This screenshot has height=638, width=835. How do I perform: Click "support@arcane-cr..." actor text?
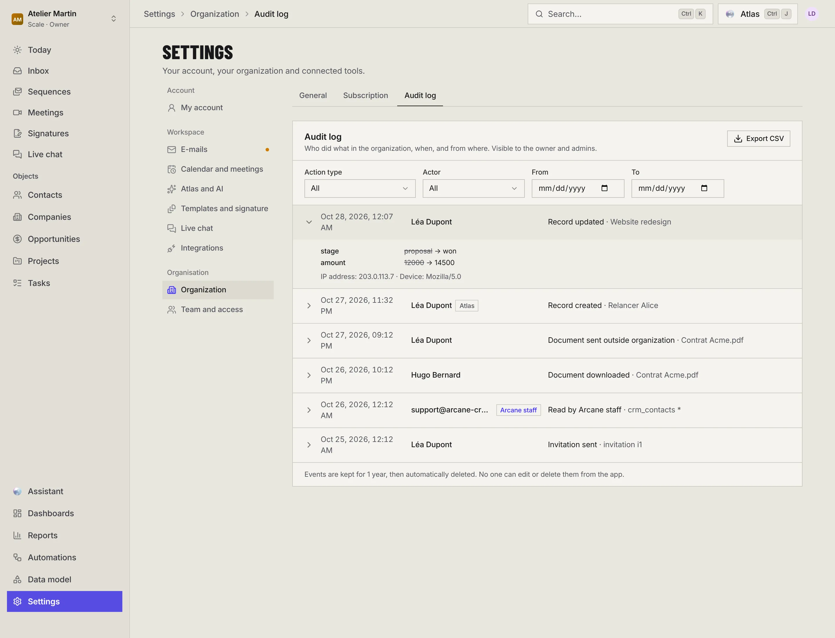click(449, 410)
